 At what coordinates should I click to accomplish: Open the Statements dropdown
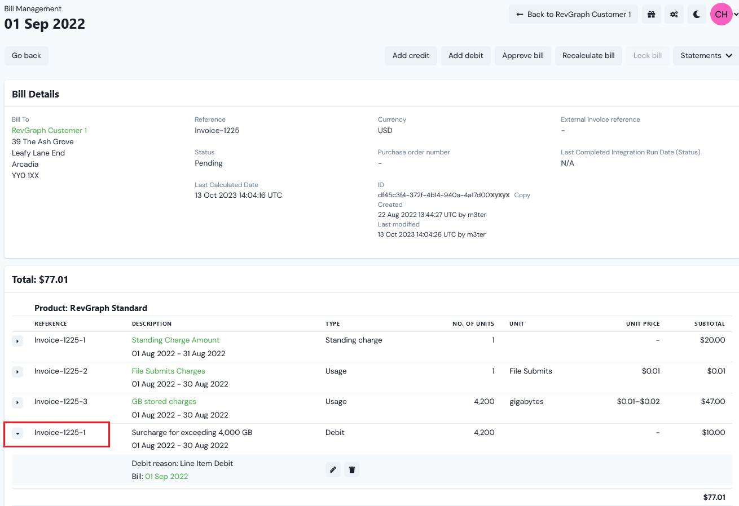705,55
